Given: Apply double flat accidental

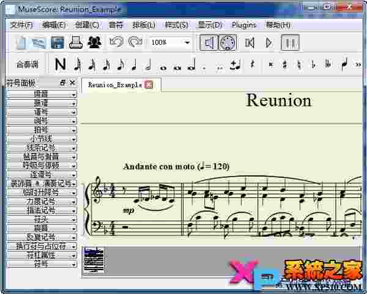Looking at the screenshot, I should pyautogui.click(x=328, y=64).
